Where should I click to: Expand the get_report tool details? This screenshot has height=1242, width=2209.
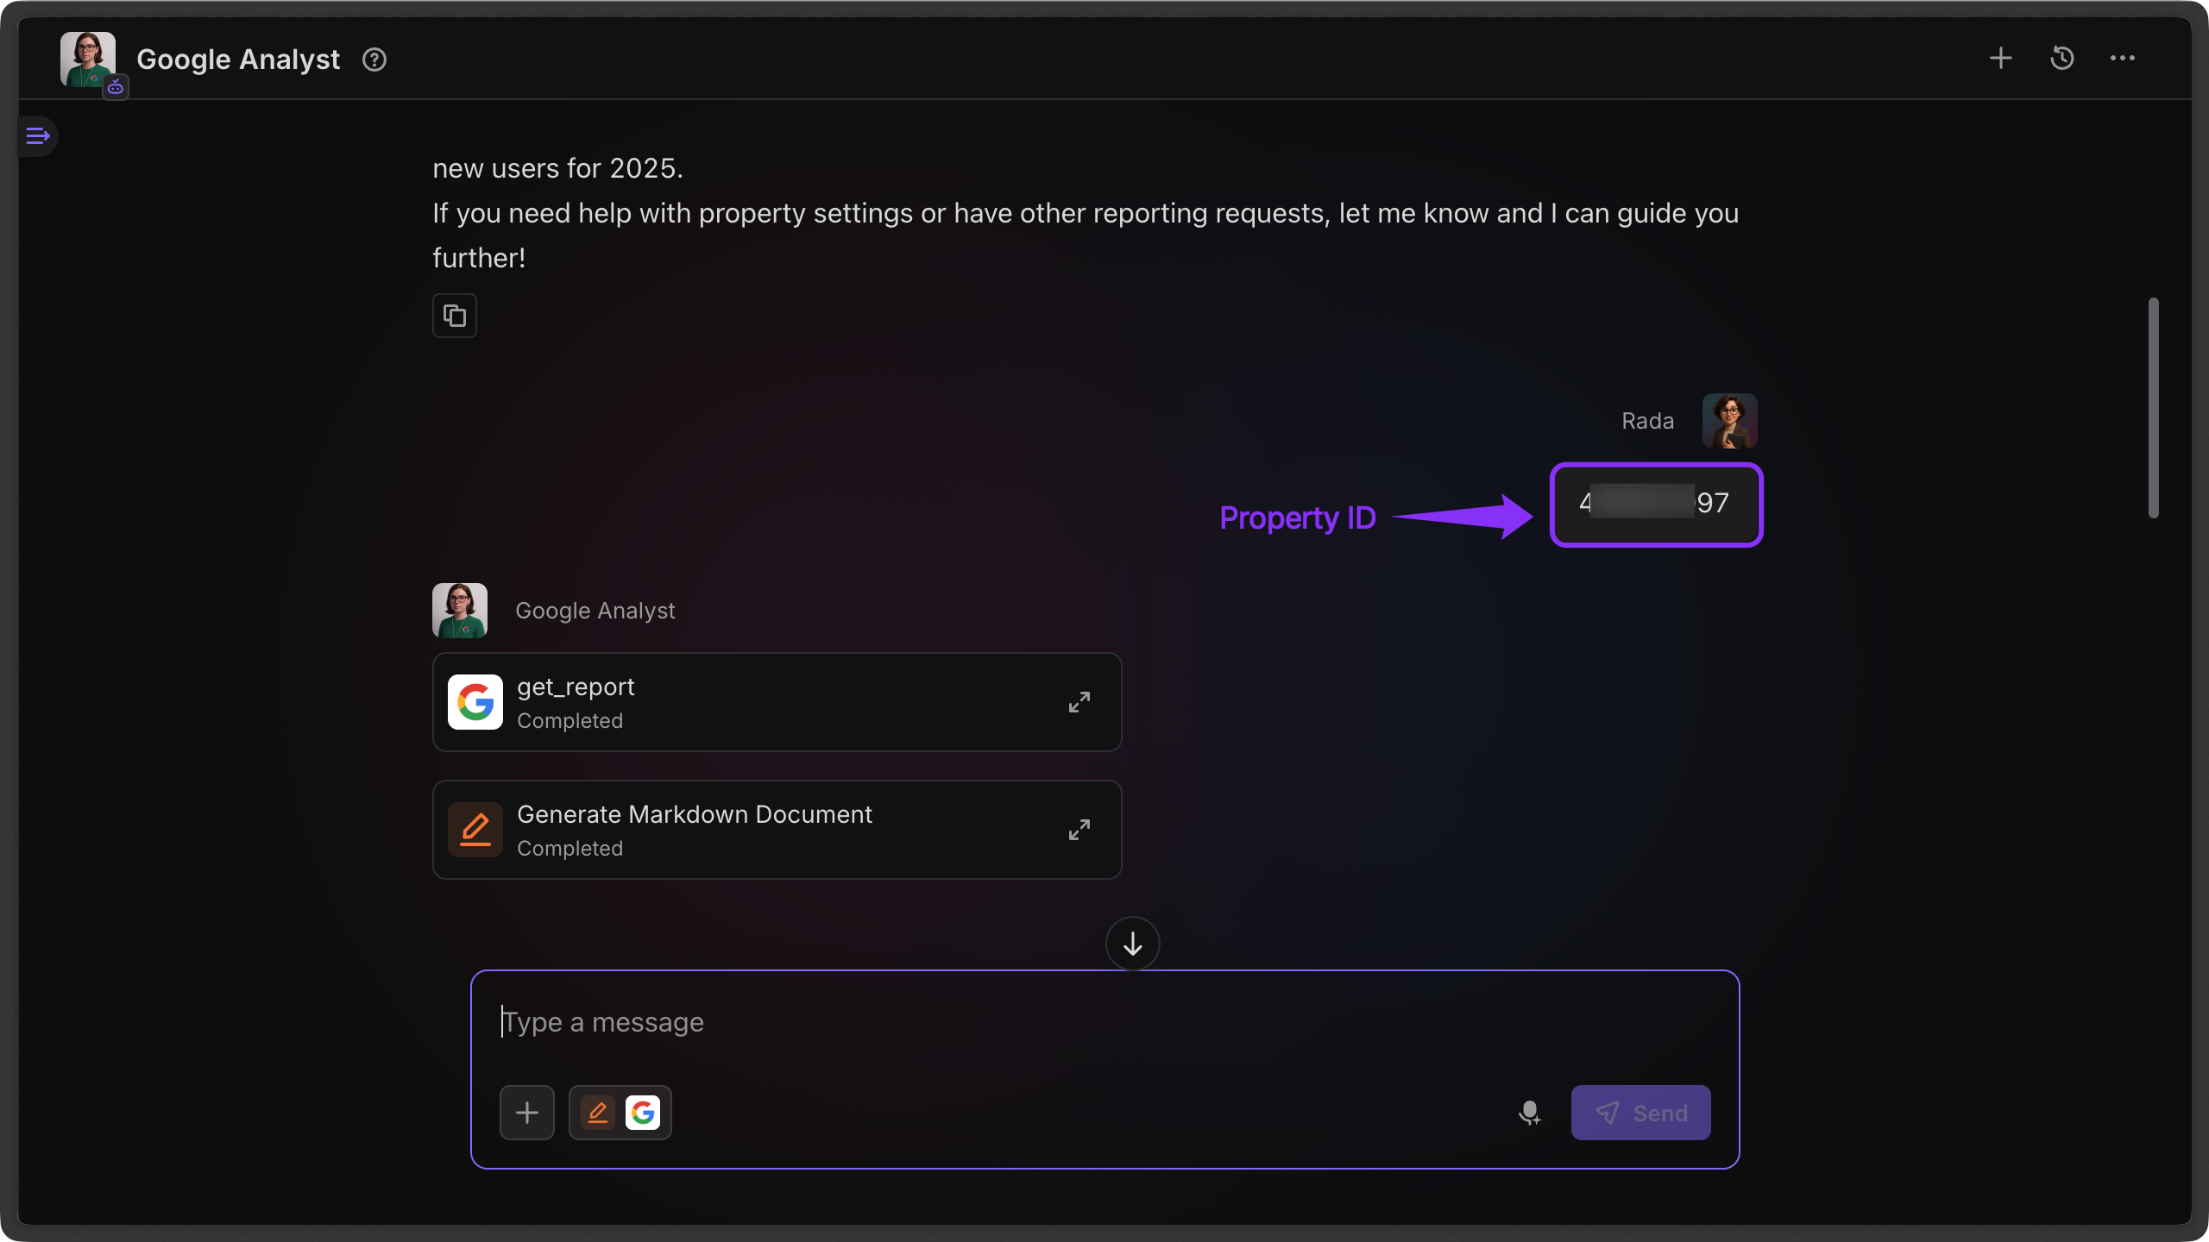[x=1079, y=701]
